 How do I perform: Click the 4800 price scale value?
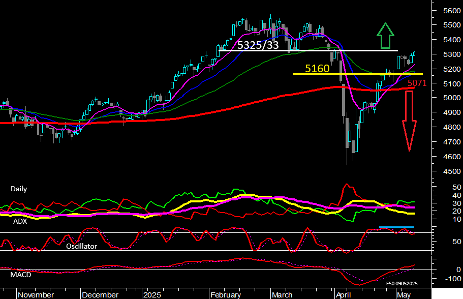point(452,127)
